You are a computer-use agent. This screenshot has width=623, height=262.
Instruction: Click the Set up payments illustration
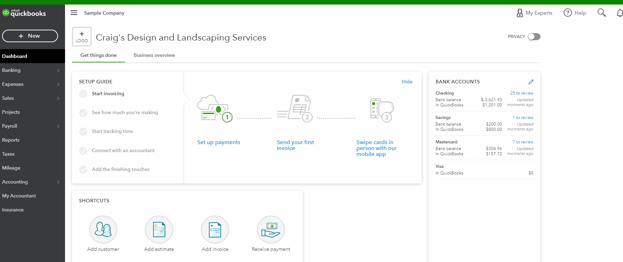coord(215,108)
